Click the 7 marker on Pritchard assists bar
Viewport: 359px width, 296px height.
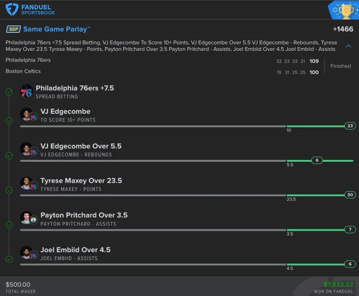click(350, 229)
